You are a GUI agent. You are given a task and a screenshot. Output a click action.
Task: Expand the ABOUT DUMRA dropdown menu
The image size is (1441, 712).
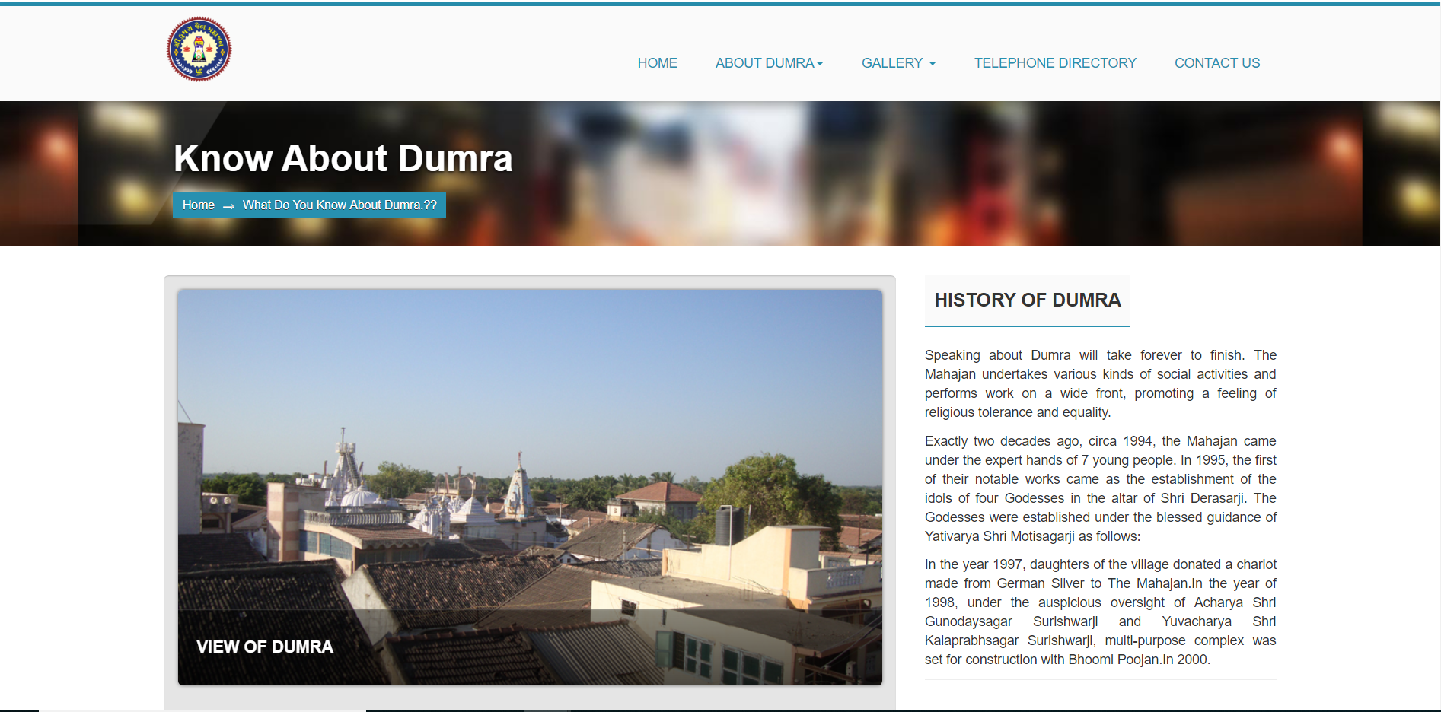[x=770, y=63]
